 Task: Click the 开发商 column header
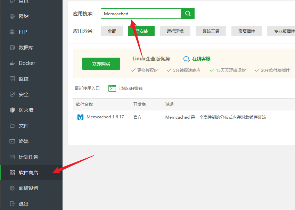coord(139,104)
